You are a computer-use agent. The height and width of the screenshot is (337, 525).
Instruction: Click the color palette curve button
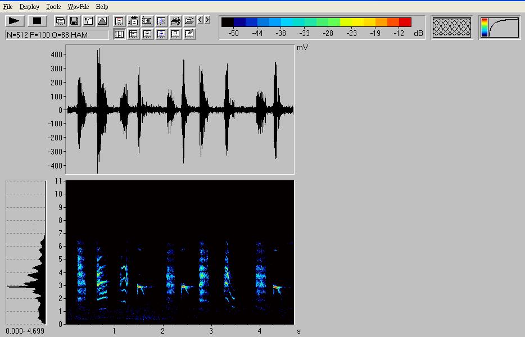pyautogui.click(x=500, y=27)
